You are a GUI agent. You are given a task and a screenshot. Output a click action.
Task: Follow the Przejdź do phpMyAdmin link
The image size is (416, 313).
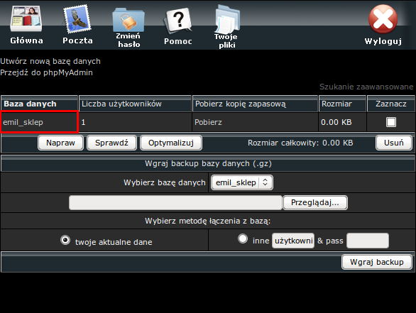(46, 72)
